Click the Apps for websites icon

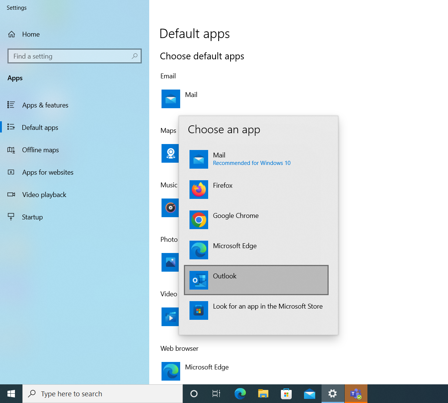(11, 172)
